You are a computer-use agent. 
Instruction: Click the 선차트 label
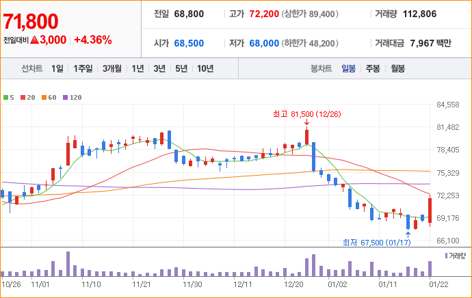click(x=31, y=68)
